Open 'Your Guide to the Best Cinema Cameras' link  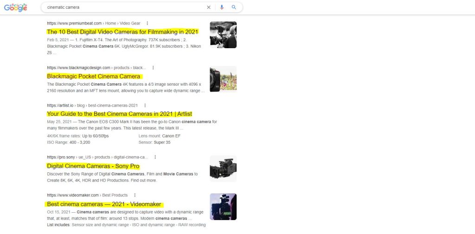tap(119, 114)
